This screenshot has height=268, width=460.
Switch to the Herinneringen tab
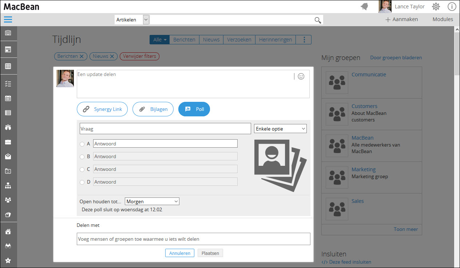tap(275, 40)
